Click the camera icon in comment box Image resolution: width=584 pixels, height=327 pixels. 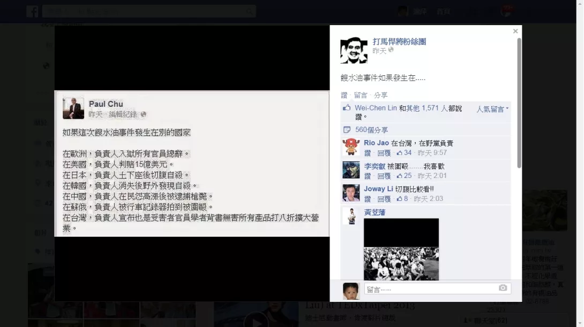tap(503, 288)
